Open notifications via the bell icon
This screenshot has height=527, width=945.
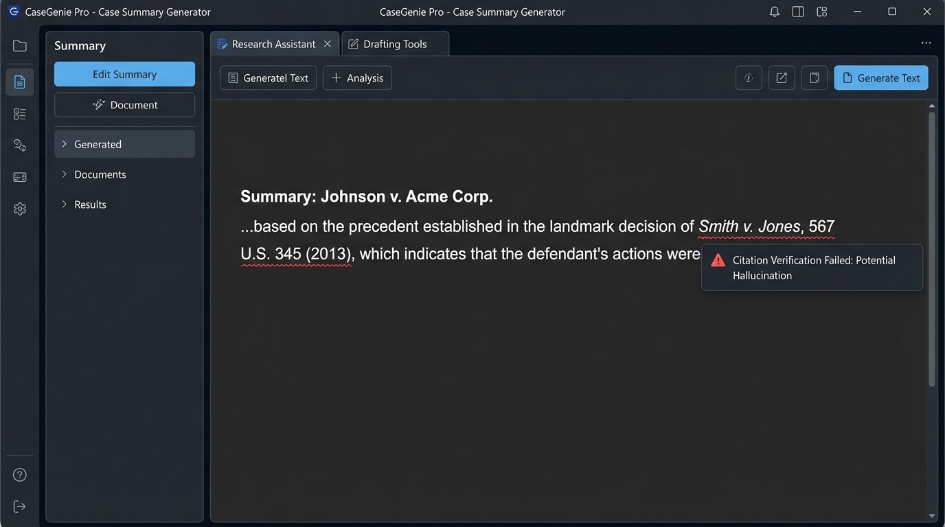[774, 12]
